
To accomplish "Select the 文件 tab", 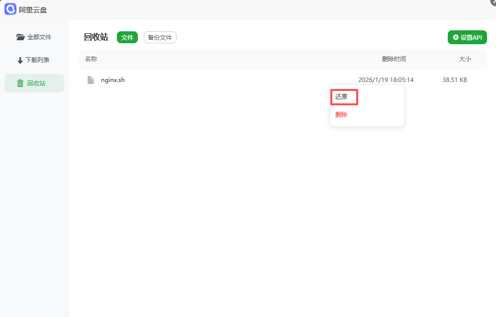I will (x=127, y=37).
